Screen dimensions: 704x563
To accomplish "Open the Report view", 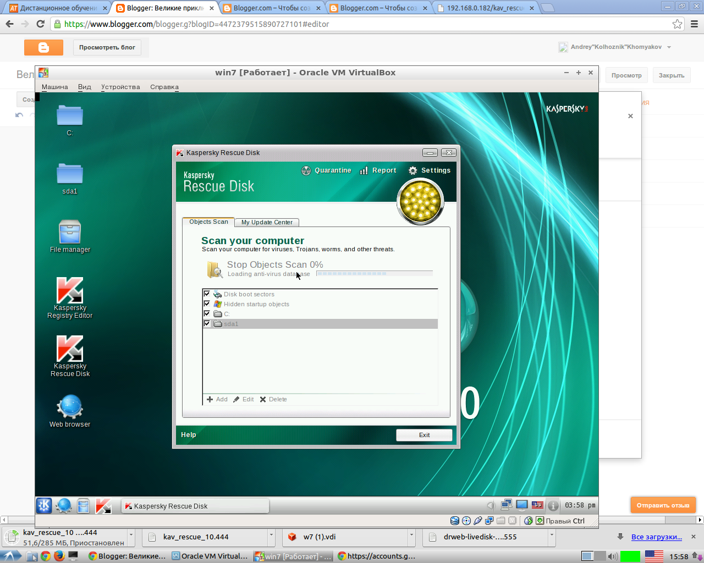I will coord(378,170).
